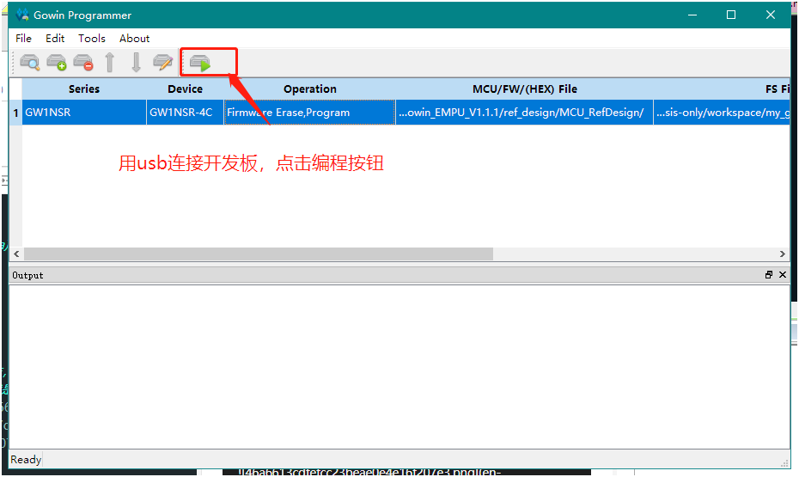The height and width of the screenshot is (477, 799).
Task: Click the Remove Device toolbar icon
Action: 83,63
